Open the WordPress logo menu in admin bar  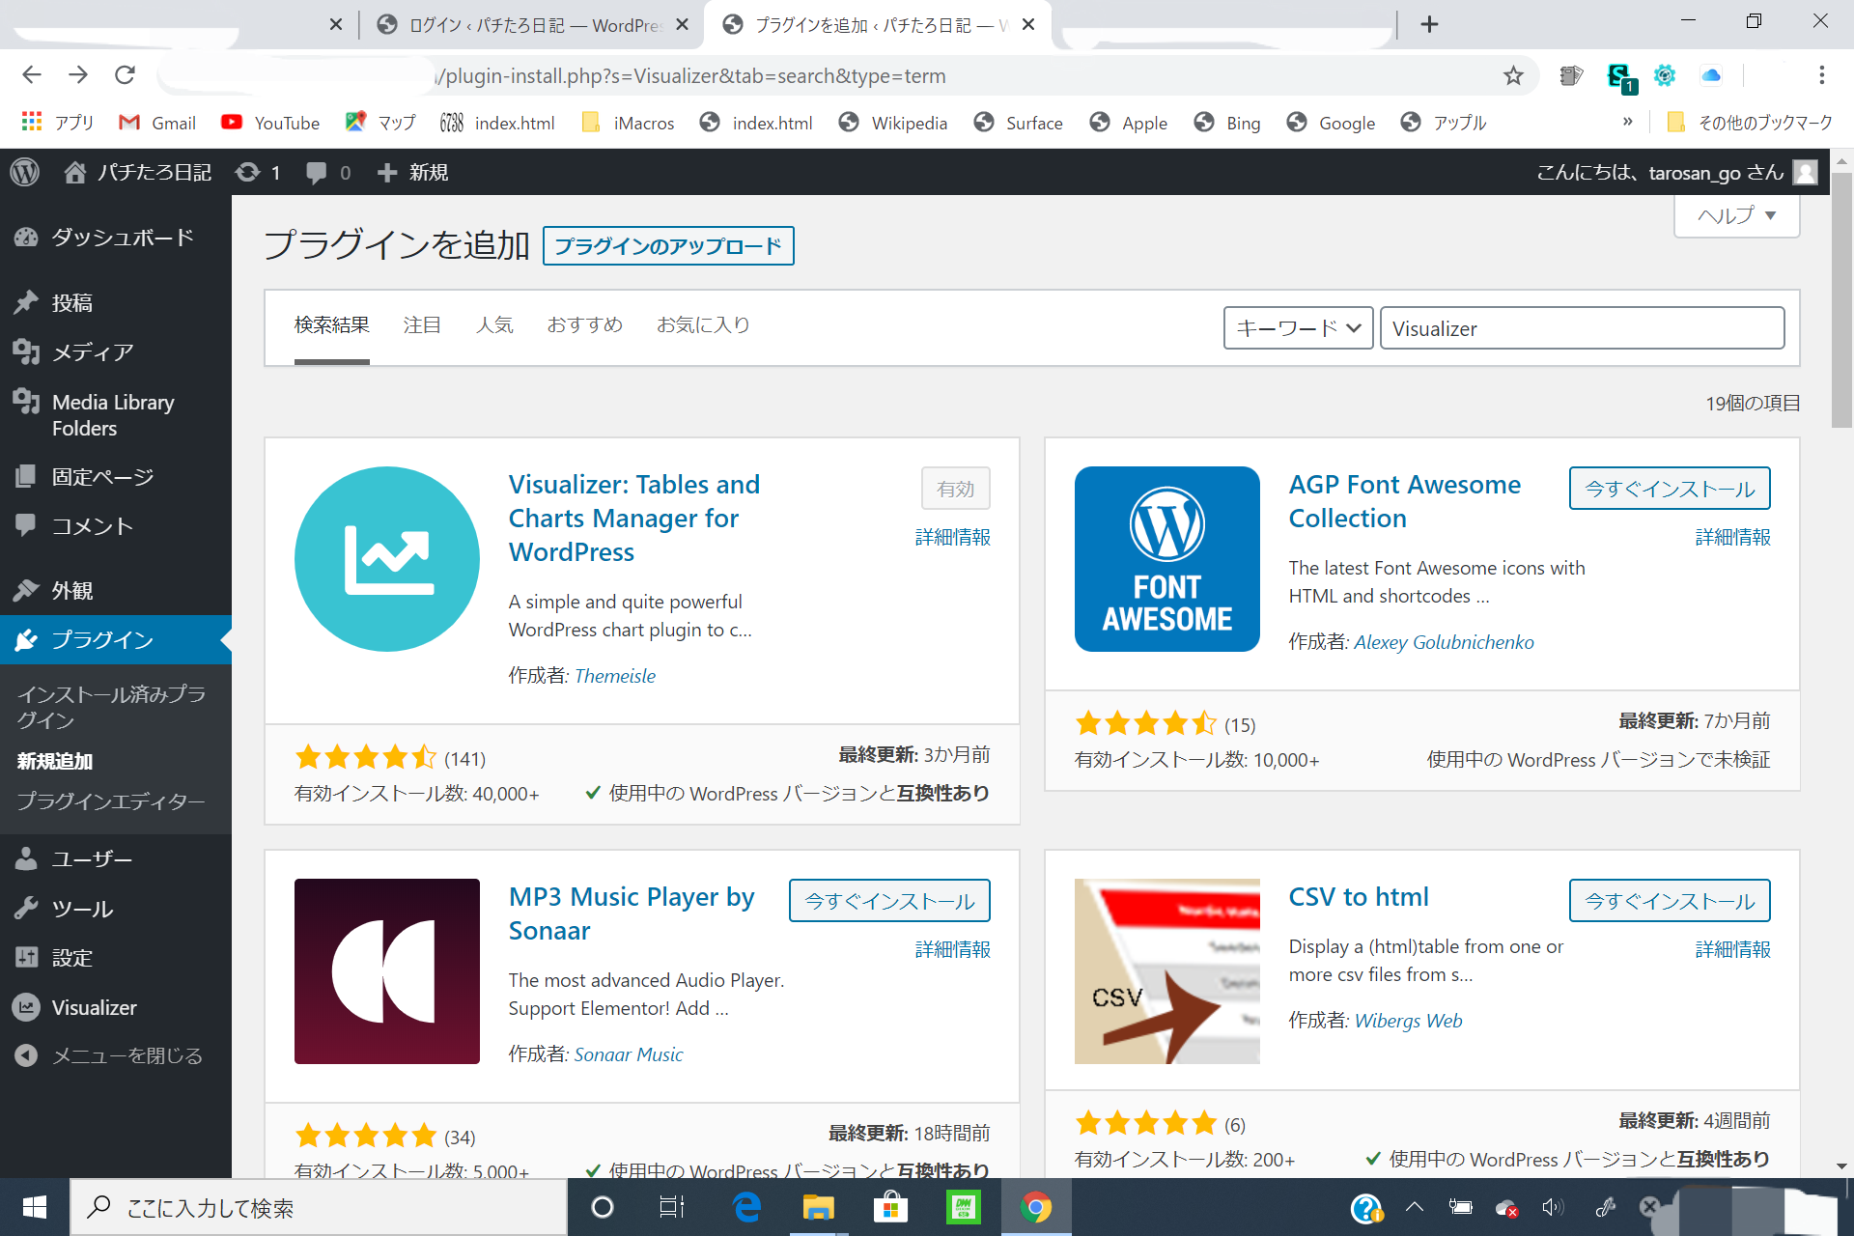click(25, 172)
